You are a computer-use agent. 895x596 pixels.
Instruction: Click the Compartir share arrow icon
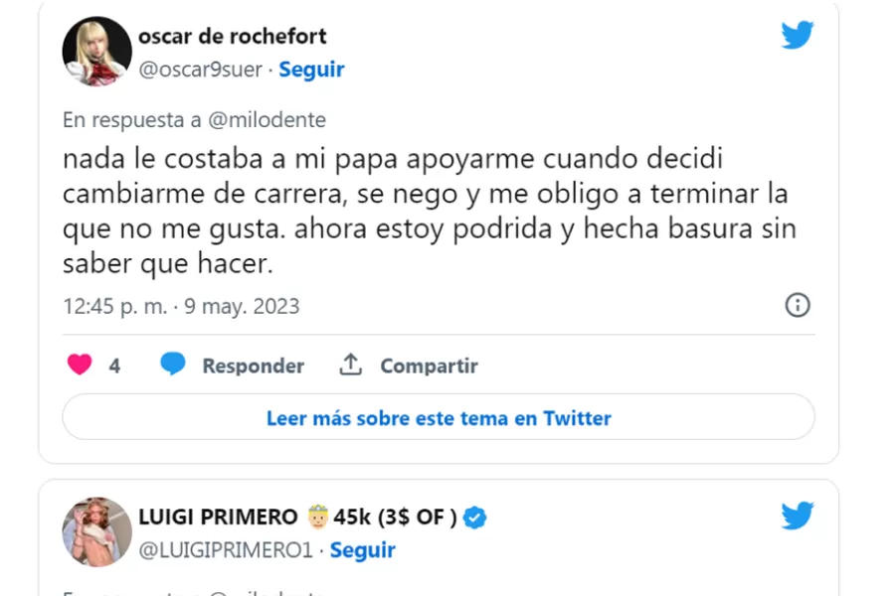pyautogui.click(x=350, y=365)
